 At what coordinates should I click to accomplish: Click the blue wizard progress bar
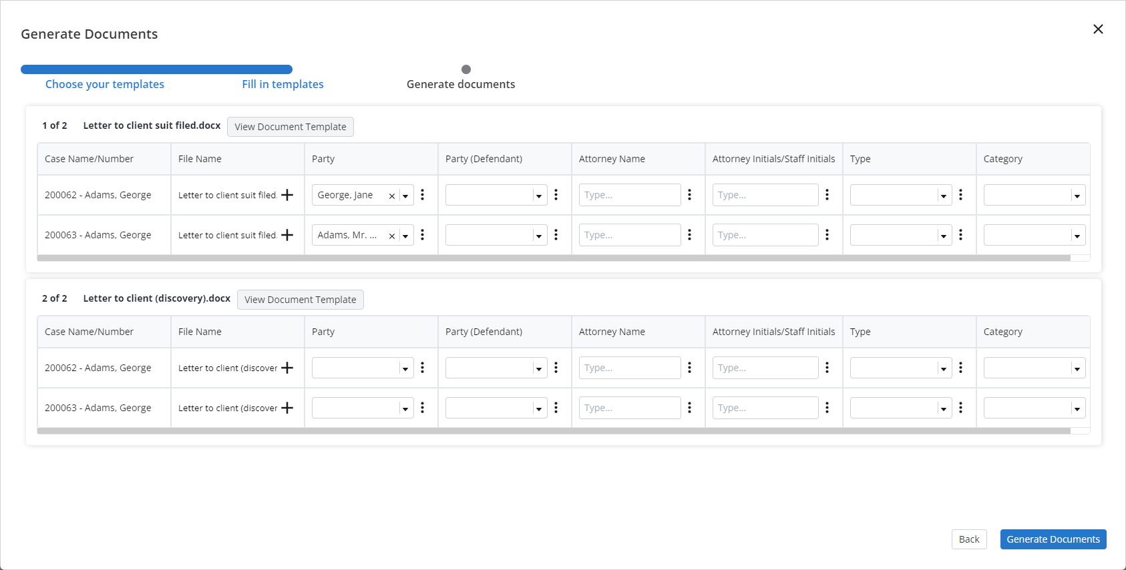(156, 69)
